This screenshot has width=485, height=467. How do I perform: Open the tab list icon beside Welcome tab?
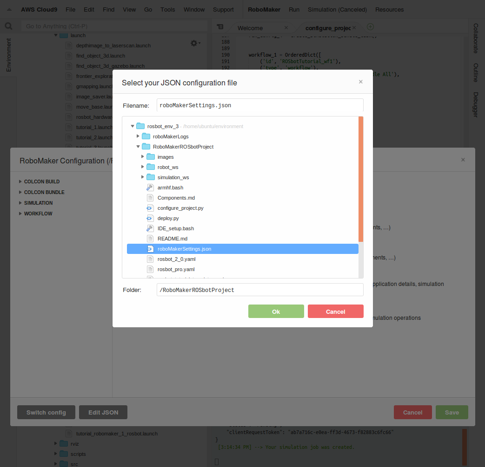pyautogui.click(x=220, y=27)
